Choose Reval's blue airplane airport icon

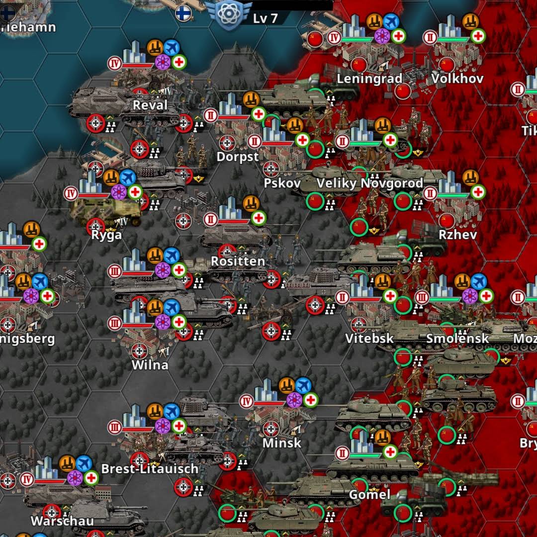click(x=172, y=48)
